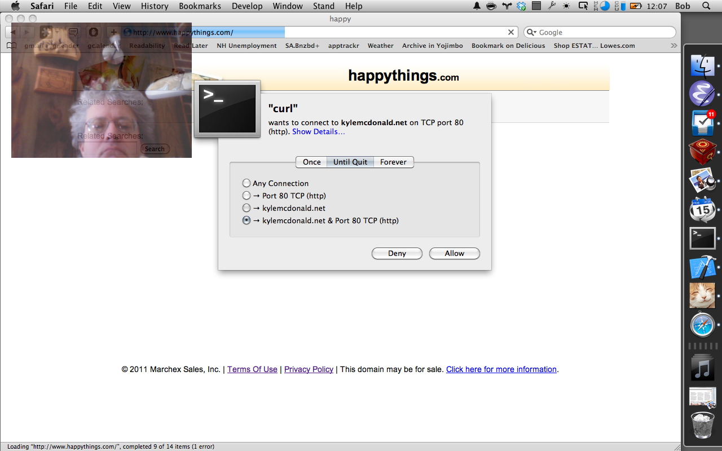This screenshot has width=722, height=451.
Task: Click the Allow button
Action: click(454, 254)
